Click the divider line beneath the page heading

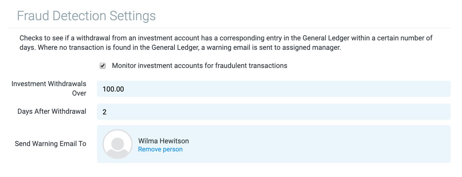(229, 28)
